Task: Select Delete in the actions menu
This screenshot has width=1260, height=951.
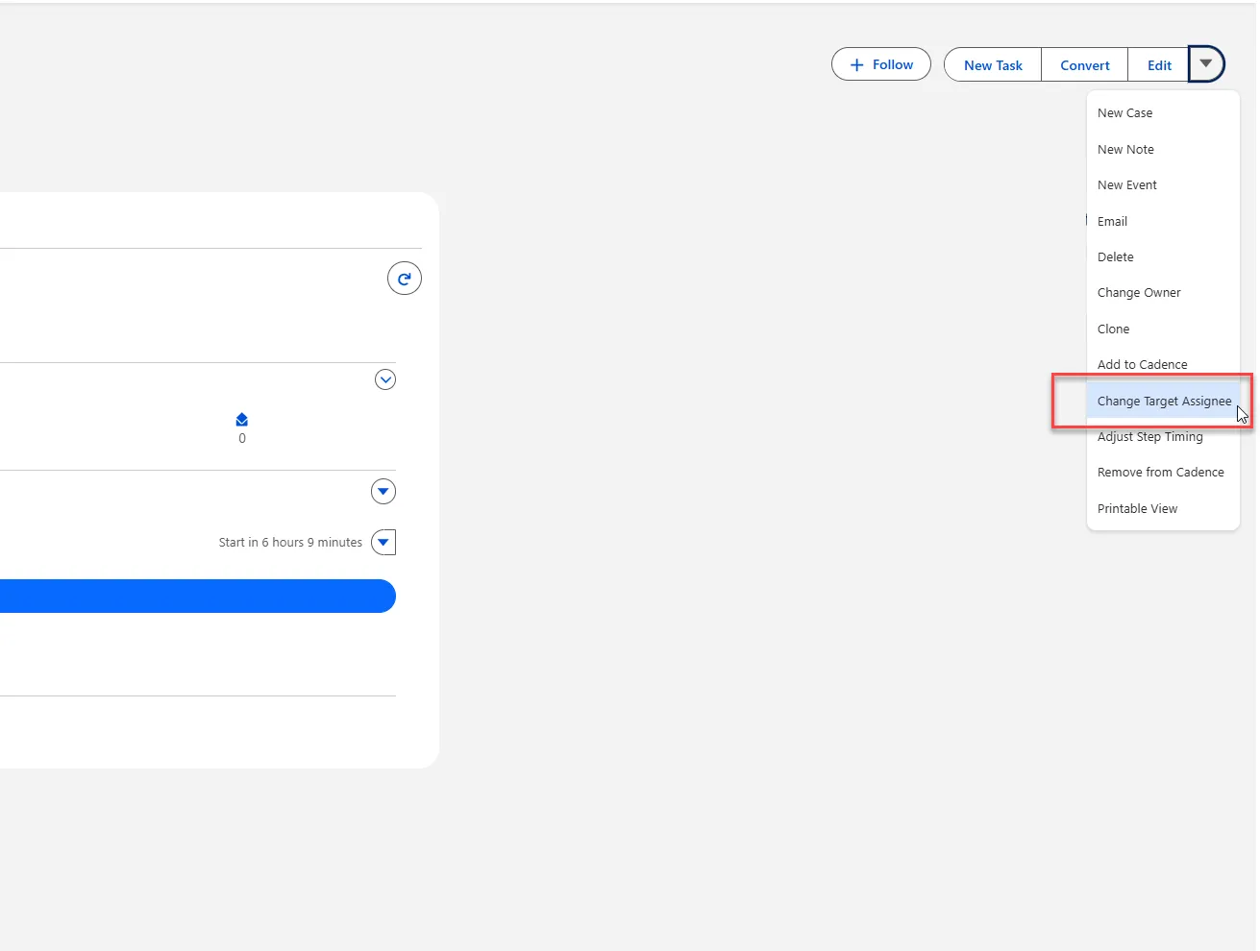Action: pyautogui.click(x=1115, y=257)
